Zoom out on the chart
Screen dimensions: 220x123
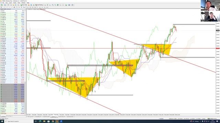[55, 5]
